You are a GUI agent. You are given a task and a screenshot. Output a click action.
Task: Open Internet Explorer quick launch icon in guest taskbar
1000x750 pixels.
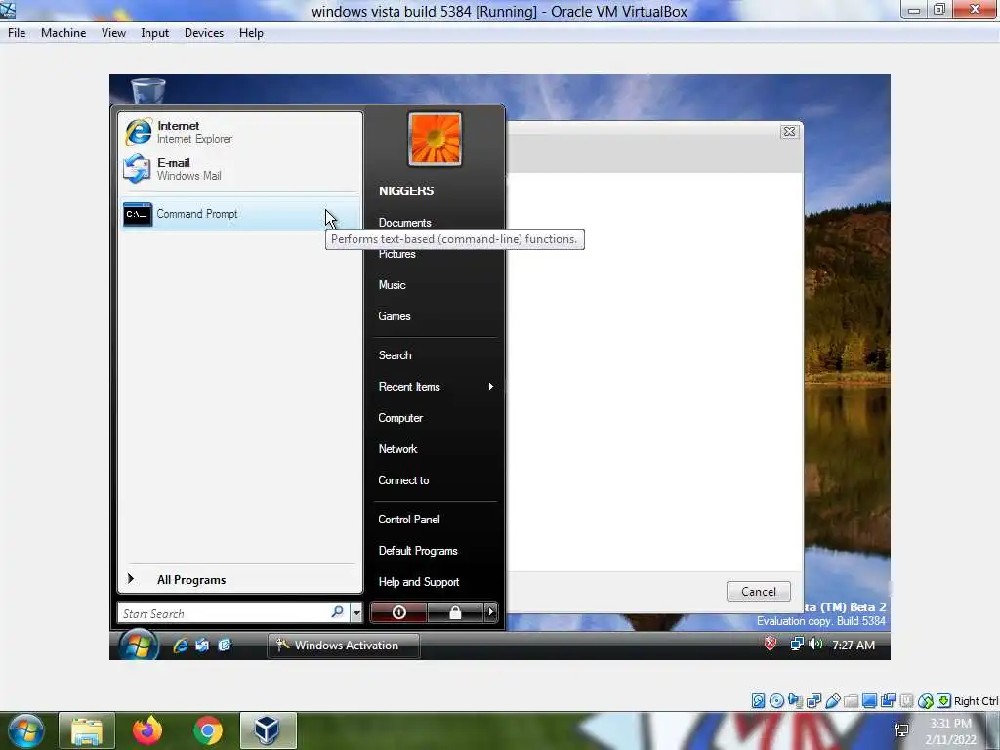point(181,646)
